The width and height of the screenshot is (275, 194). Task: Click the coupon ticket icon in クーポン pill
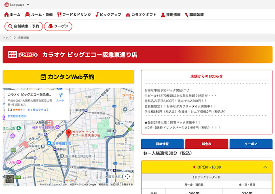click(x=50, y=26)
